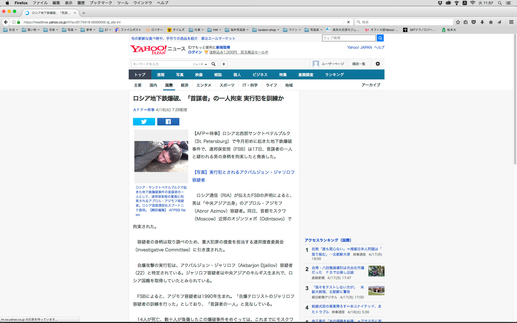Bookmark this page with star icon
Viewport: 517px width, 323px height.
[x=458, y=22]
